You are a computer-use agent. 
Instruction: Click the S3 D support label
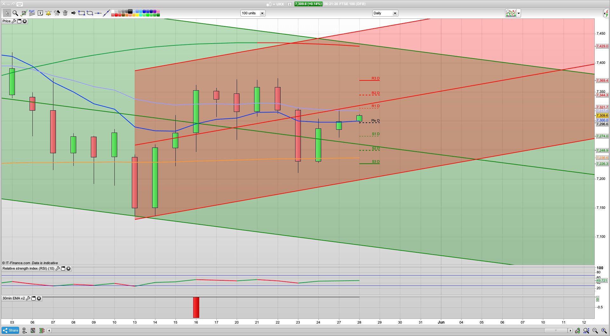[x=376, y=161]
